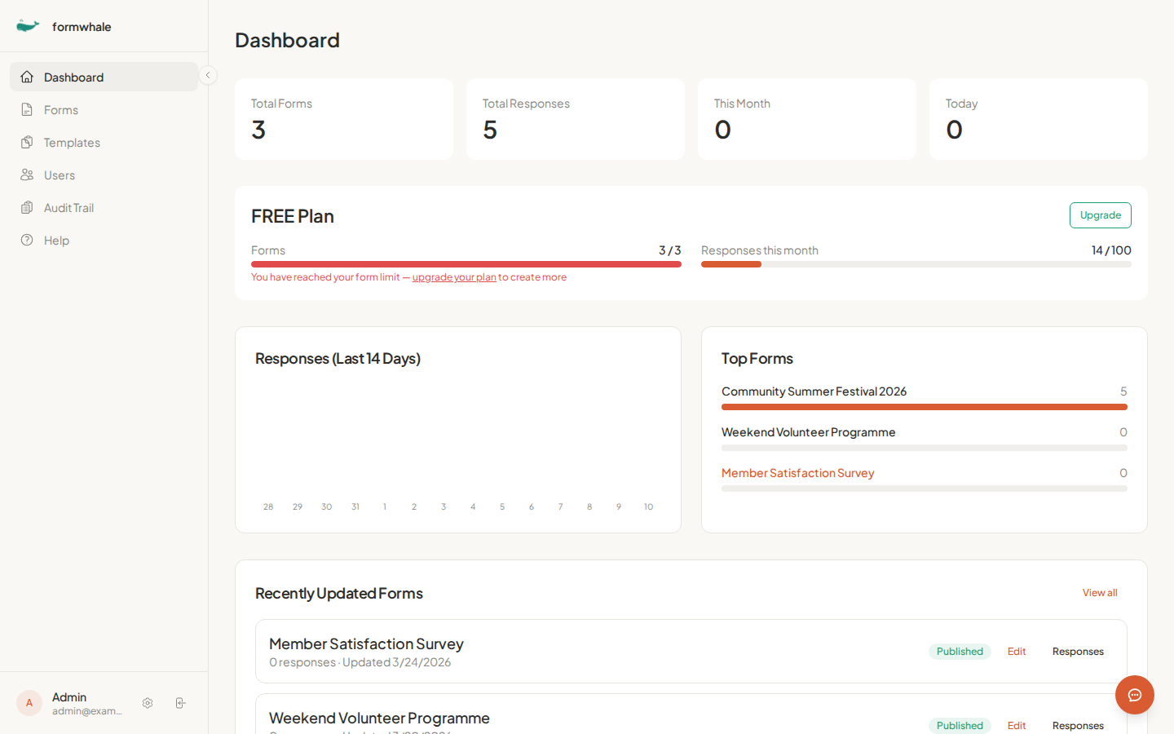Viewport: 1174px width, 734px height.
Task: Select the Users icon in the sidebar
Action: [28, 175]
